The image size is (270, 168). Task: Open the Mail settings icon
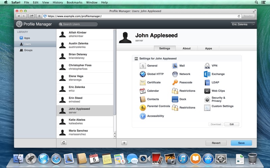pos(175,66)
